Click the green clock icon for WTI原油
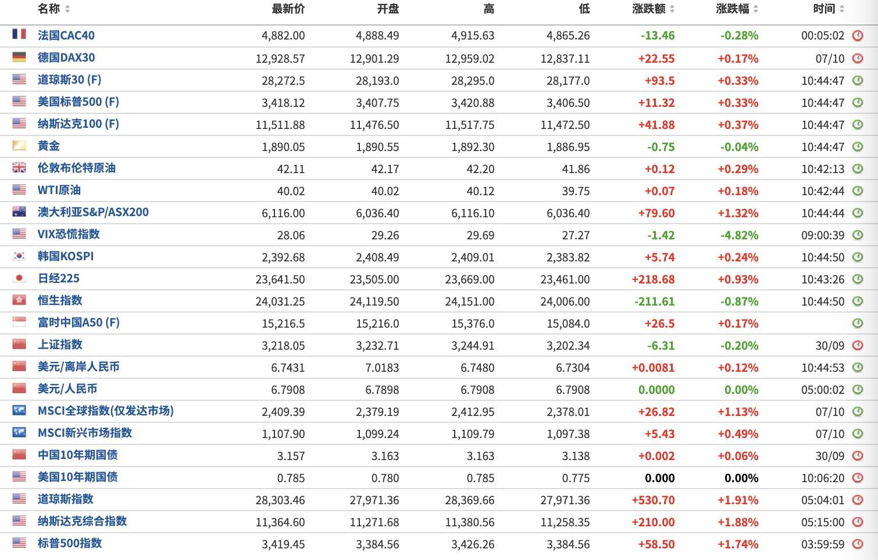The width and height of the screenshot is (878, 560). 858,191
